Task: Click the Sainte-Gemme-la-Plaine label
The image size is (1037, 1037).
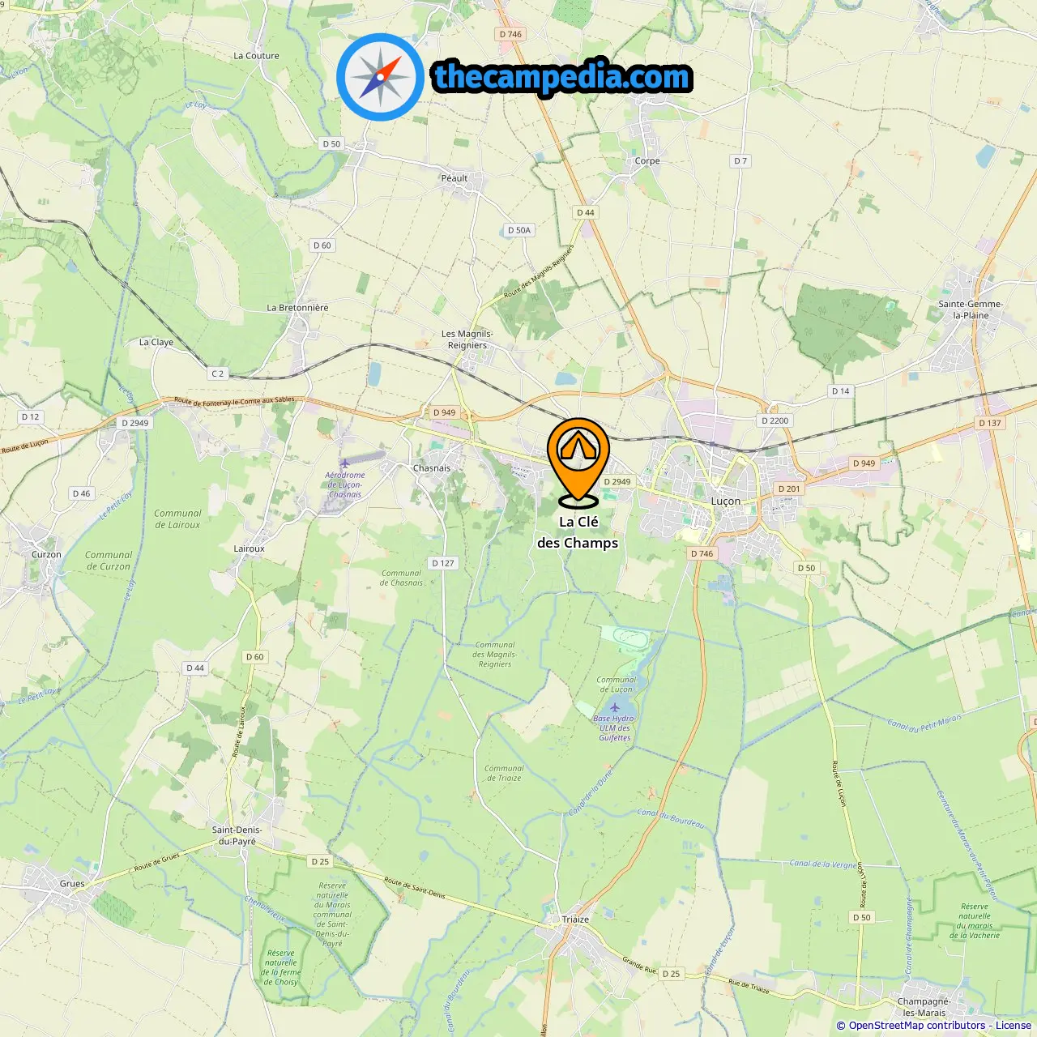Action: coord(971,309)
